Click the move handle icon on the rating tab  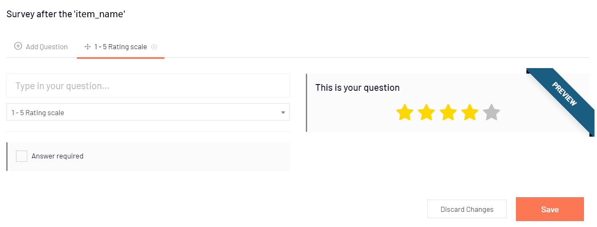87,47
